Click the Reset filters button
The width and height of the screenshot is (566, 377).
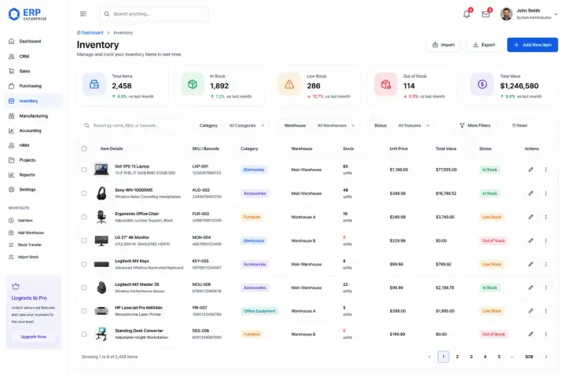[x=520, y=126]
